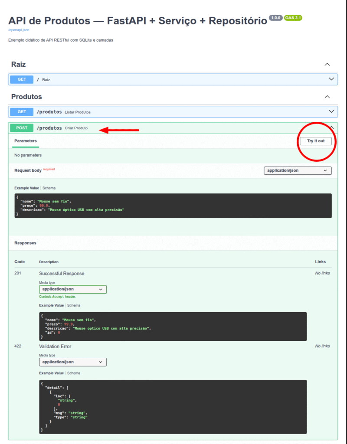
Task: Expand GET /produtos Listar Produtos arrow
Action: point(332,111)
